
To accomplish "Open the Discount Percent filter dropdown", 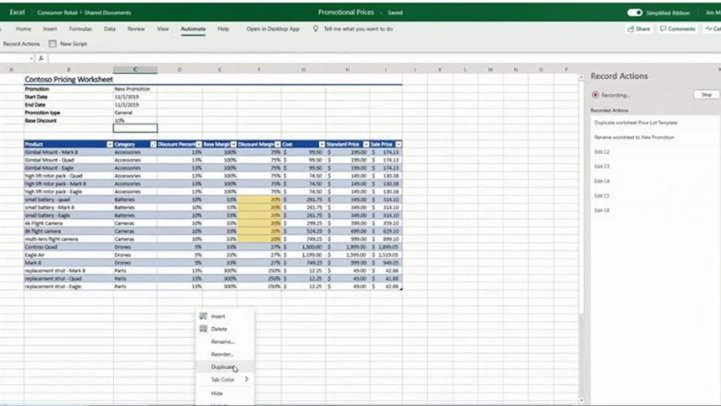I will pos(199,144).
